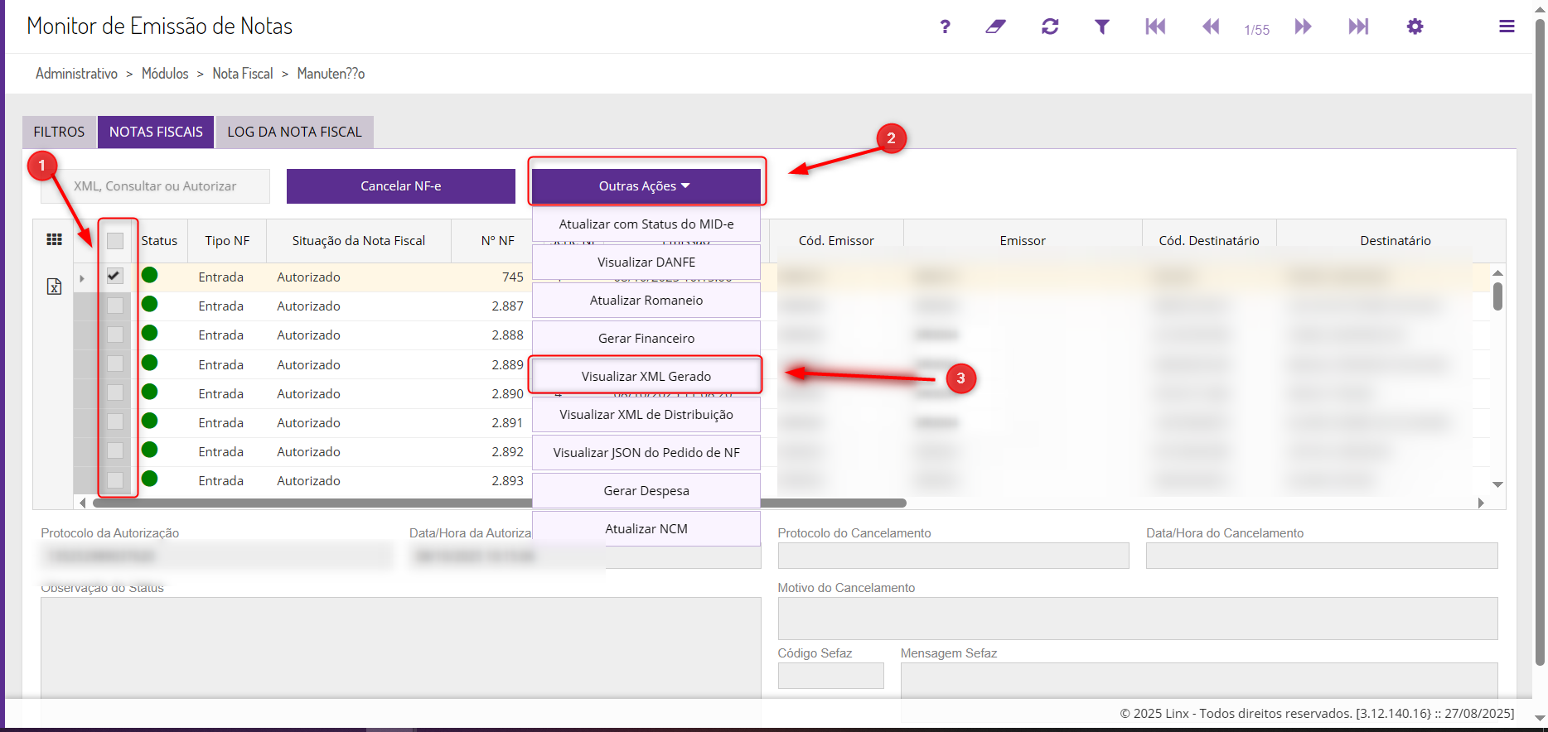Choose Visualizar XML de Distribuição option
This screenshot has width=1548, height=732.
click(646, 414)
